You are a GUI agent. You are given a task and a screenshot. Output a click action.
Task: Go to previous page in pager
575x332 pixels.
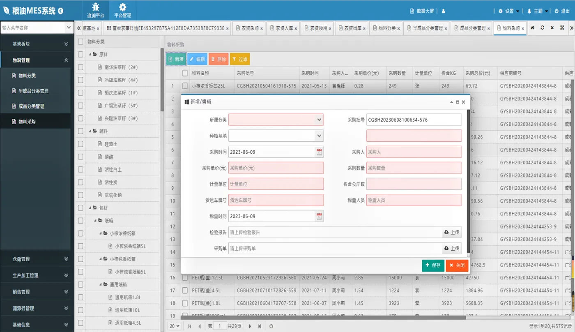click(x=200, y=326)
